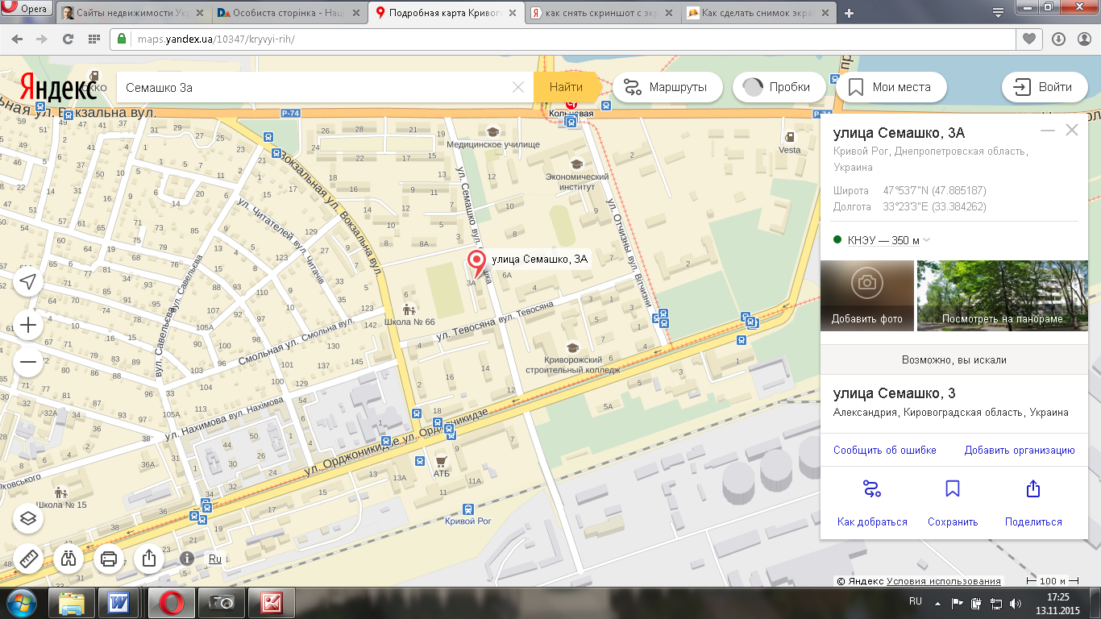Enable panoramas with the binoculars button

coord(69,558)
